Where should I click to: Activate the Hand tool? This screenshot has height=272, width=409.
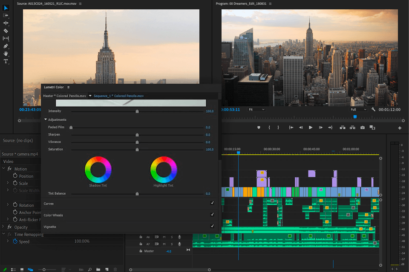pyautogui.click(x=6, y=54)
